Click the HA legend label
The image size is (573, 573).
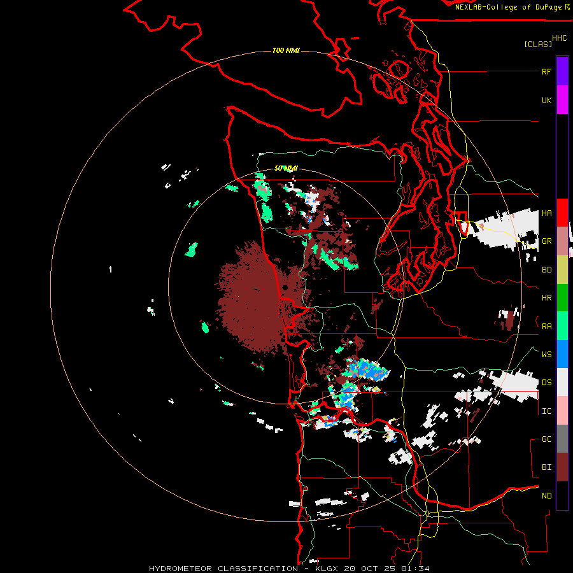[x=546, y=213]
